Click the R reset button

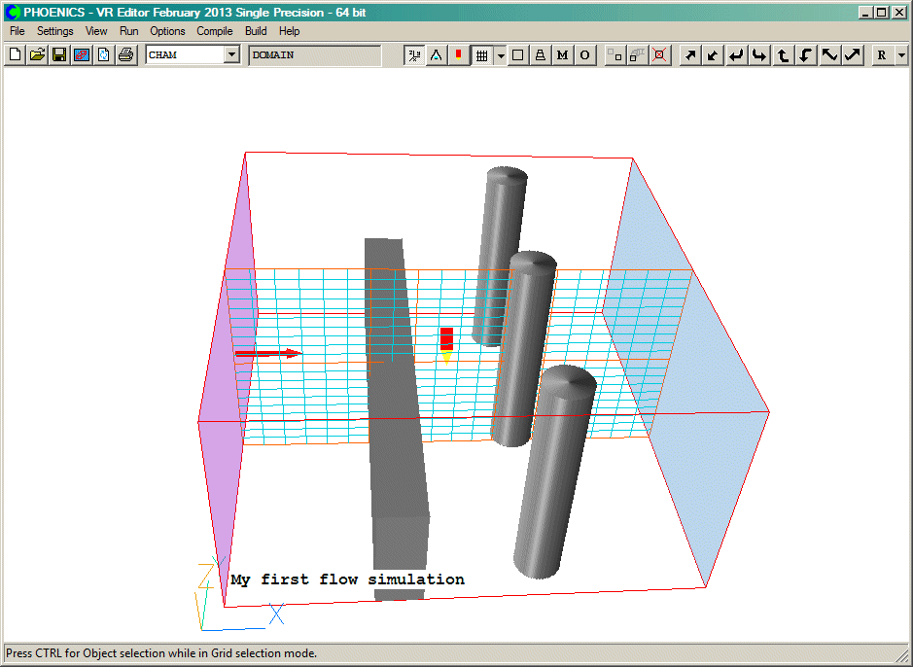pyautogui.click(x=882, y=55)
